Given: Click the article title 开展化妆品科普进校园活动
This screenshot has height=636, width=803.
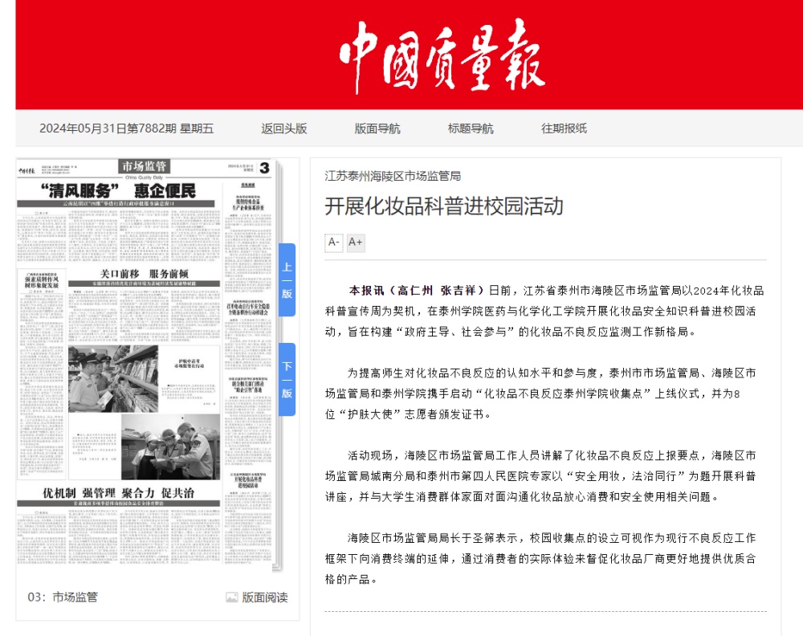Looking at the screenshot, I should (443, 206).
